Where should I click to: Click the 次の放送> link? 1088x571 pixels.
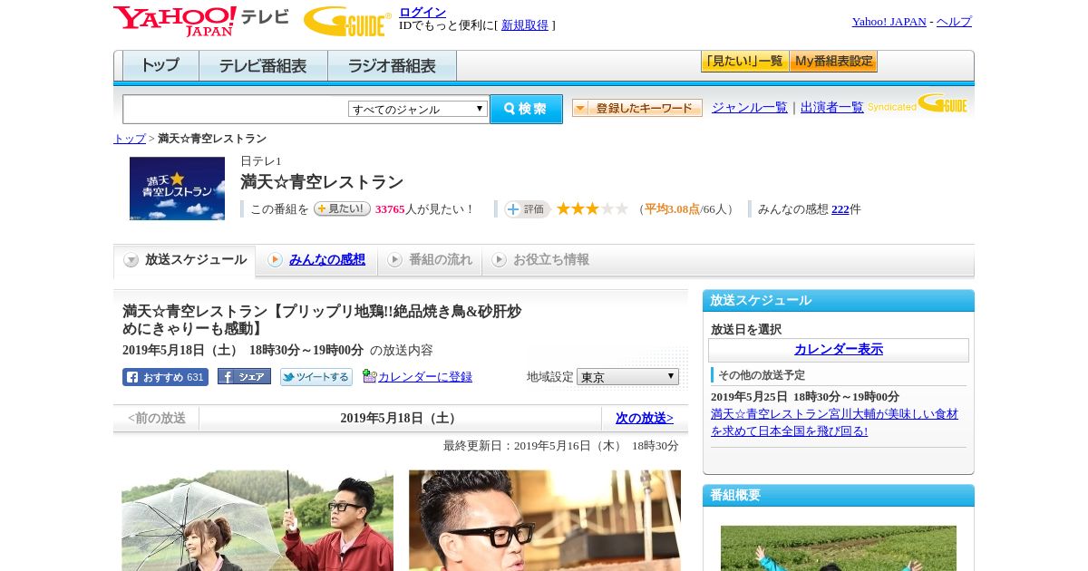click(x=645, y=419)
